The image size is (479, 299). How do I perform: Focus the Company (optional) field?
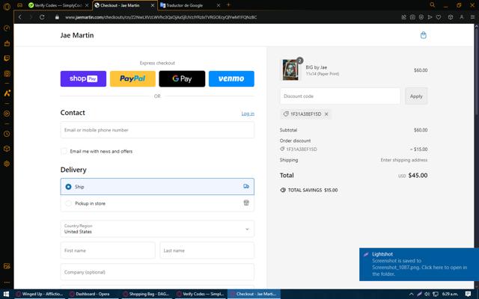[x=157, y=272]
